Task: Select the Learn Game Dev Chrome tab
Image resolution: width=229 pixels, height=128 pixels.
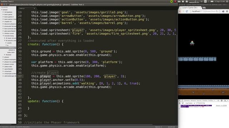Action: click(190, 7)
